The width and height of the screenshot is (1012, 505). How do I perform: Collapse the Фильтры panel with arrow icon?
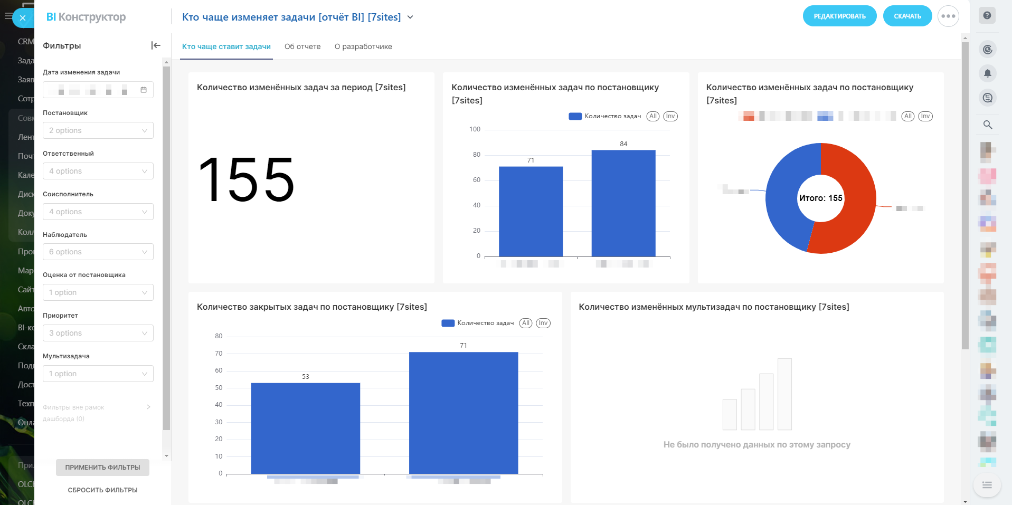click(156, 45)
